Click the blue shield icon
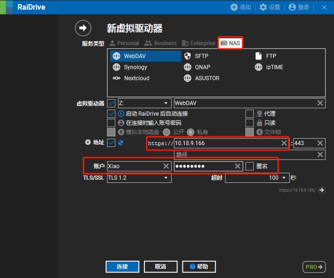Viewport: 334px width, 278px height. (x=121, y=143)
